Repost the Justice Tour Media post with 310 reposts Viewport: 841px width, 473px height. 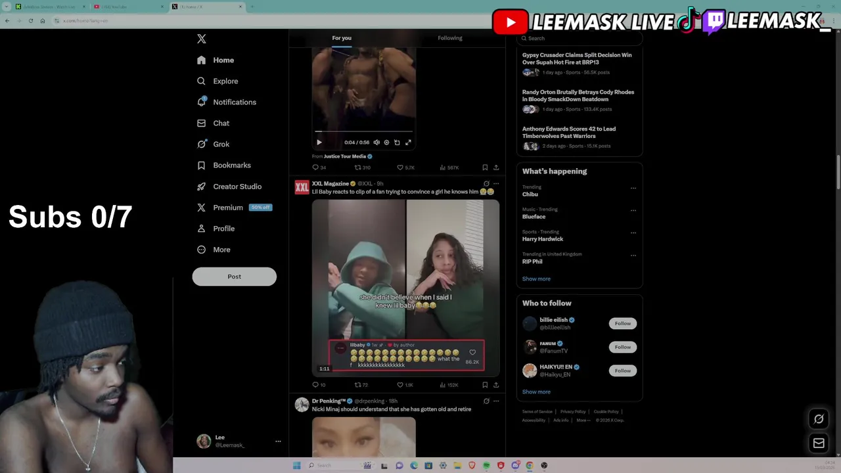click(x=363, y=168)
